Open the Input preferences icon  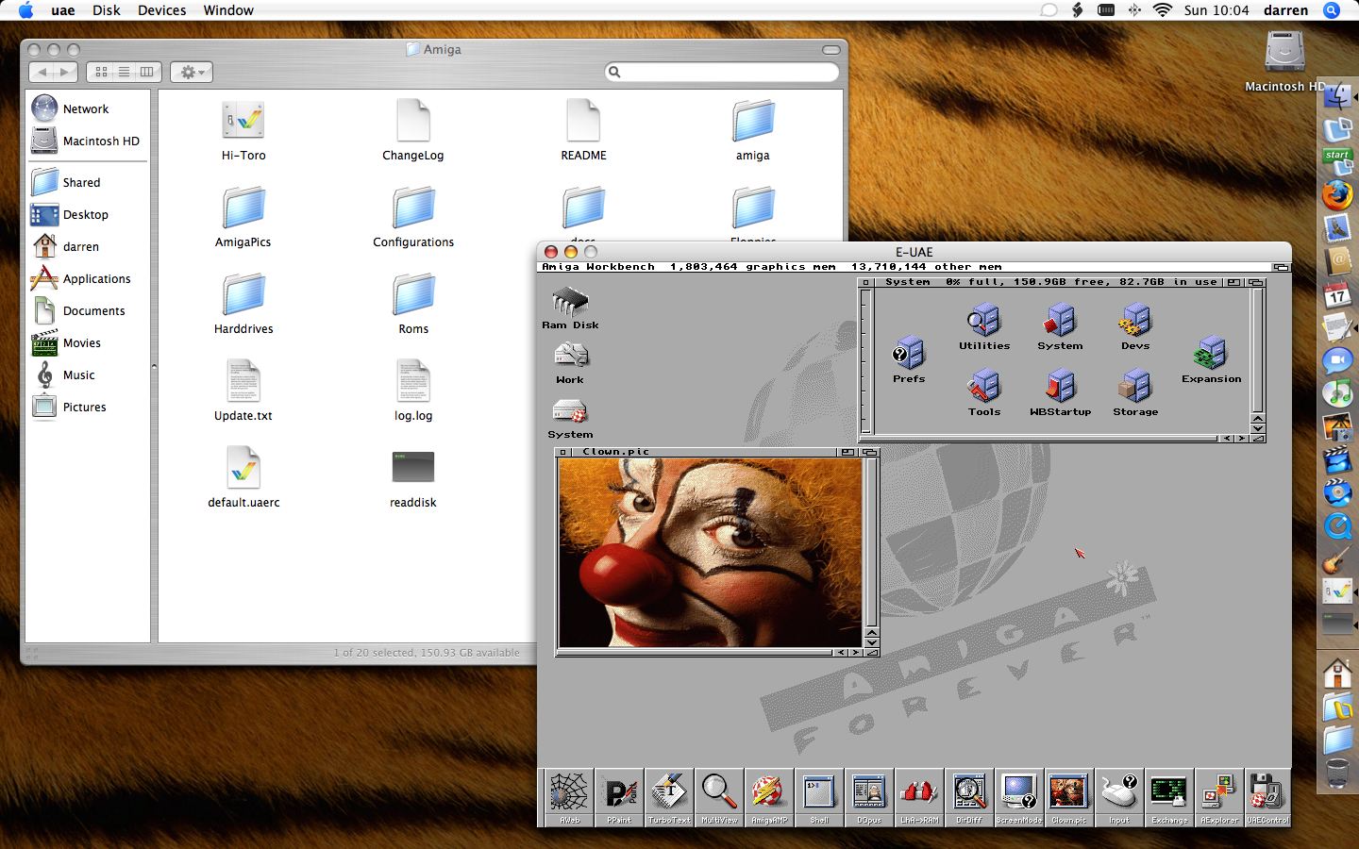1119,797
